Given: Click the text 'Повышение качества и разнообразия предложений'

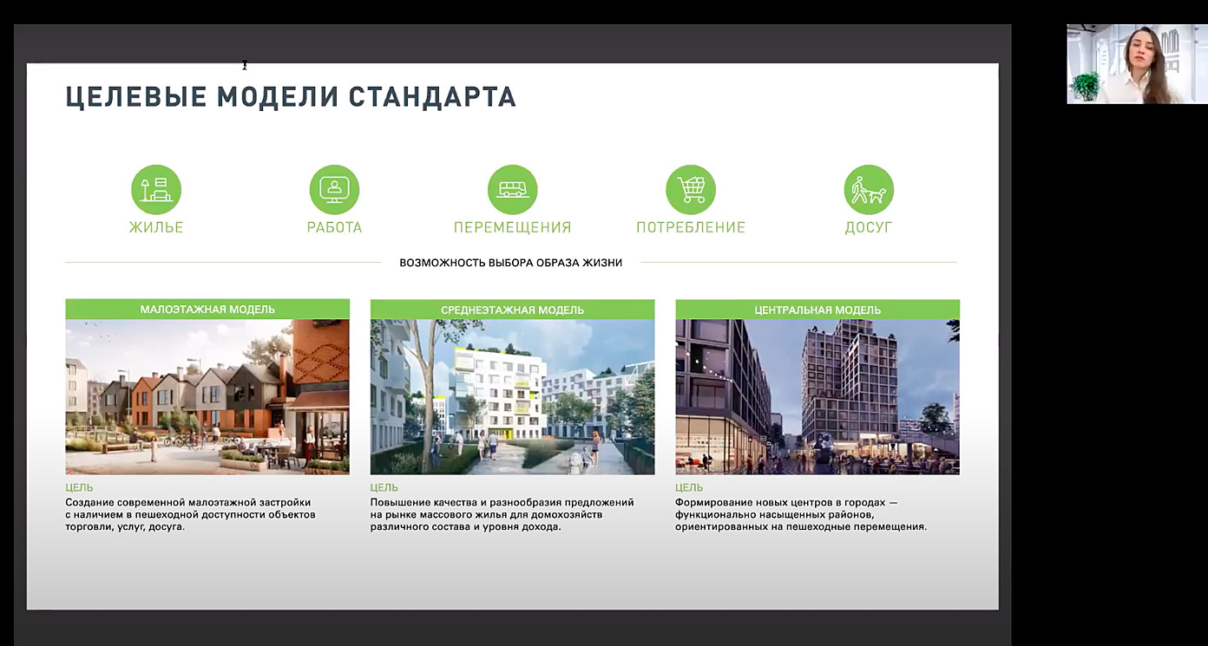Looking at the screenshot, I should click(x=502, y=503).
